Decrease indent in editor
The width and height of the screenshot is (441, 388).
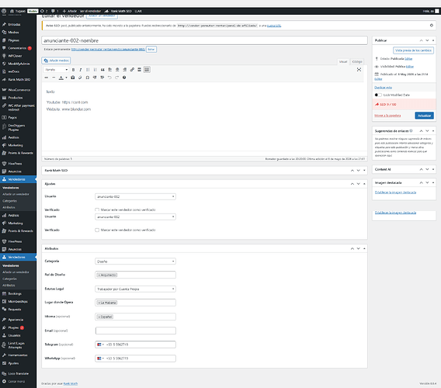coord(95,78)
